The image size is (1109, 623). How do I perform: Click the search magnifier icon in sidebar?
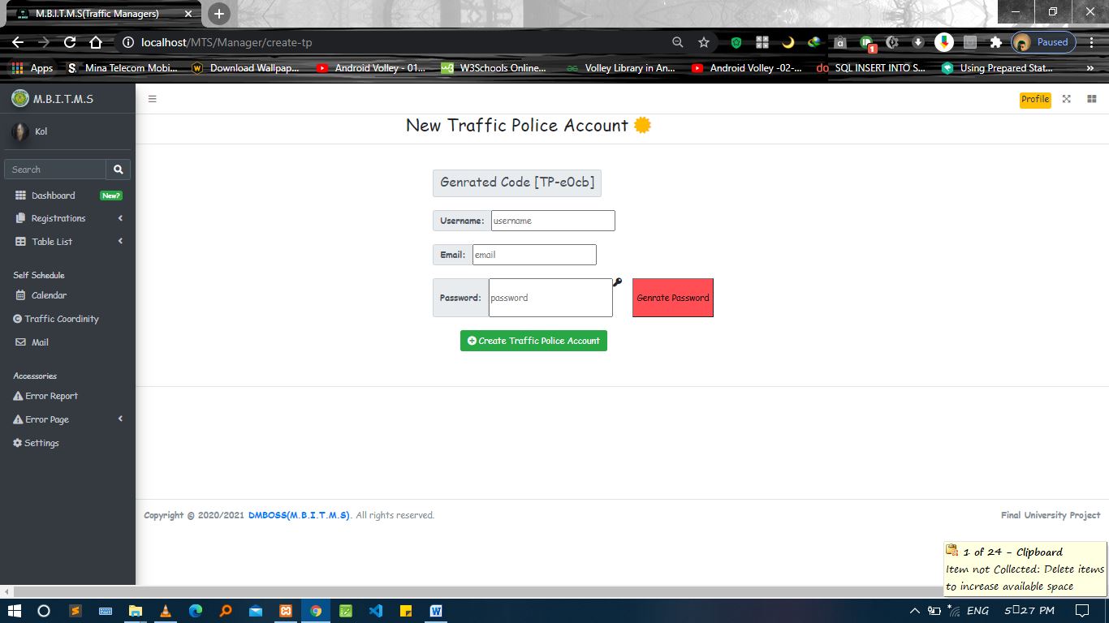click(119, 169)
